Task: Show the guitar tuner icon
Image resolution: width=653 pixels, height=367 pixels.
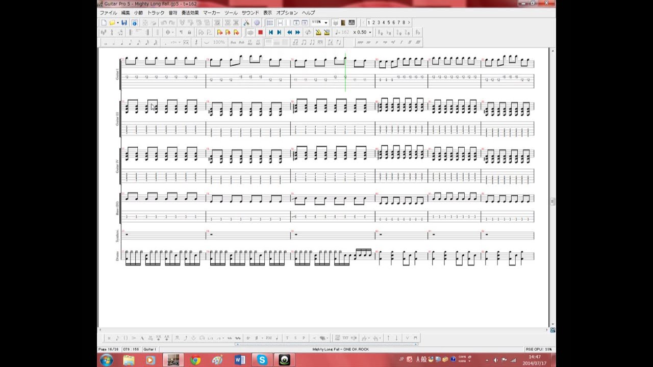Action: point(335,22)
